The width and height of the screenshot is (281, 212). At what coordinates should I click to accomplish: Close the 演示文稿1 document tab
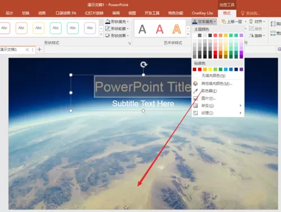click(x=27, y=49)
